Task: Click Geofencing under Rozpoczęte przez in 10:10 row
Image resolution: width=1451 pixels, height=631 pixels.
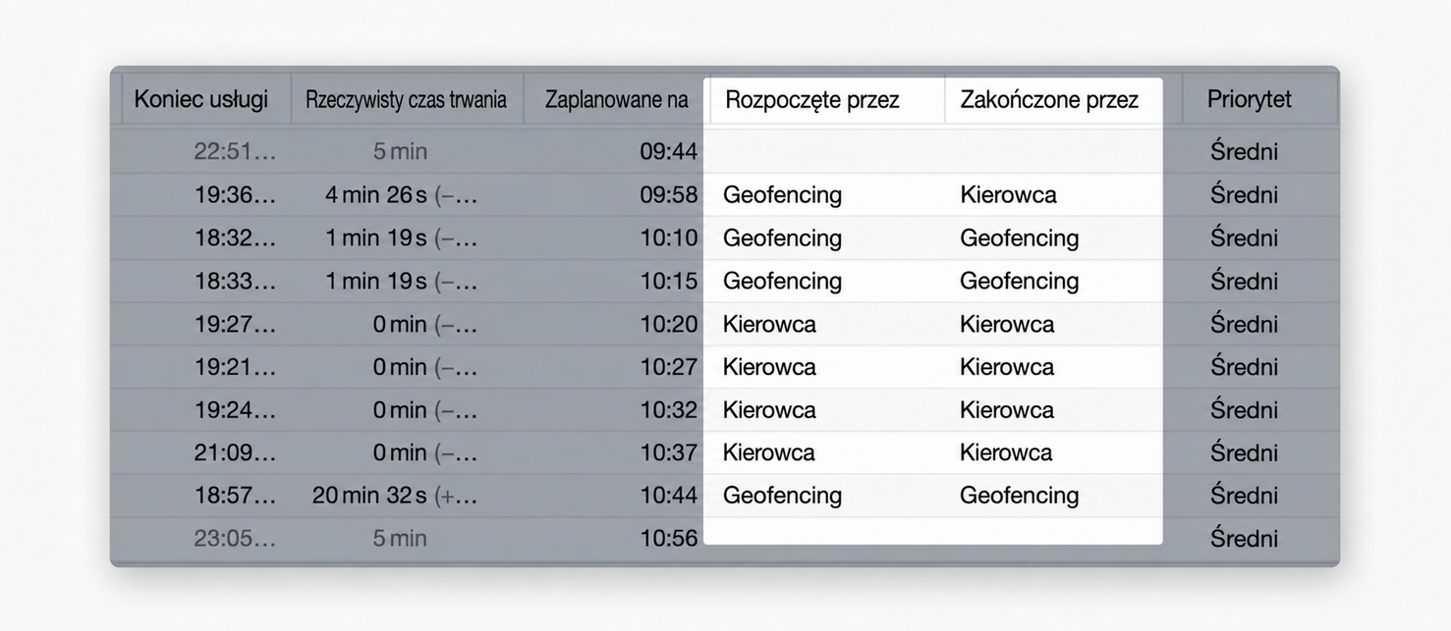Action: pyautogui.click(x=782, y=238)
